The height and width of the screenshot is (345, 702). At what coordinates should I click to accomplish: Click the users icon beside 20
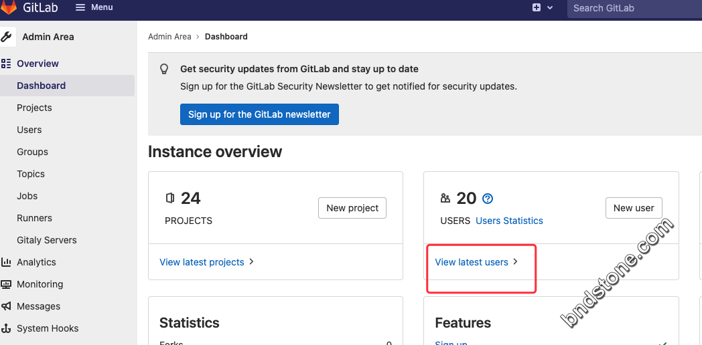(445, 198)
